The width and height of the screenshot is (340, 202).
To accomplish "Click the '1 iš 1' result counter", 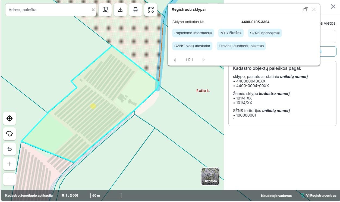I will (189, 60).
